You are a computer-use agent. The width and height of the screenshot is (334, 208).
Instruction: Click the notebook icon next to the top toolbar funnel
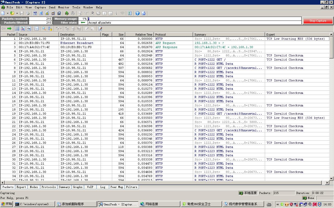41,13
